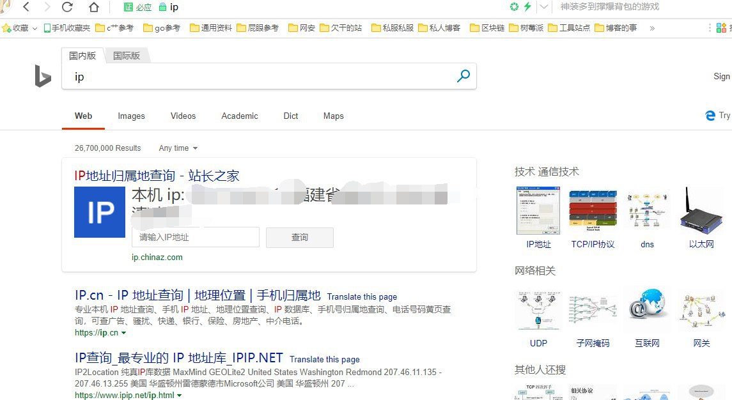
Task: Open the Images search tab
Action: click(x=131, y=116)
